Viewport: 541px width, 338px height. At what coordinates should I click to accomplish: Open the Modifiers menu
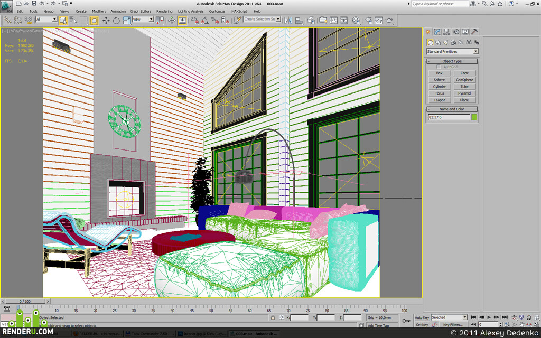(99, 12)
